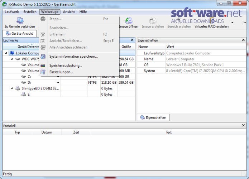Click the Zeit column header

point(76,132)
